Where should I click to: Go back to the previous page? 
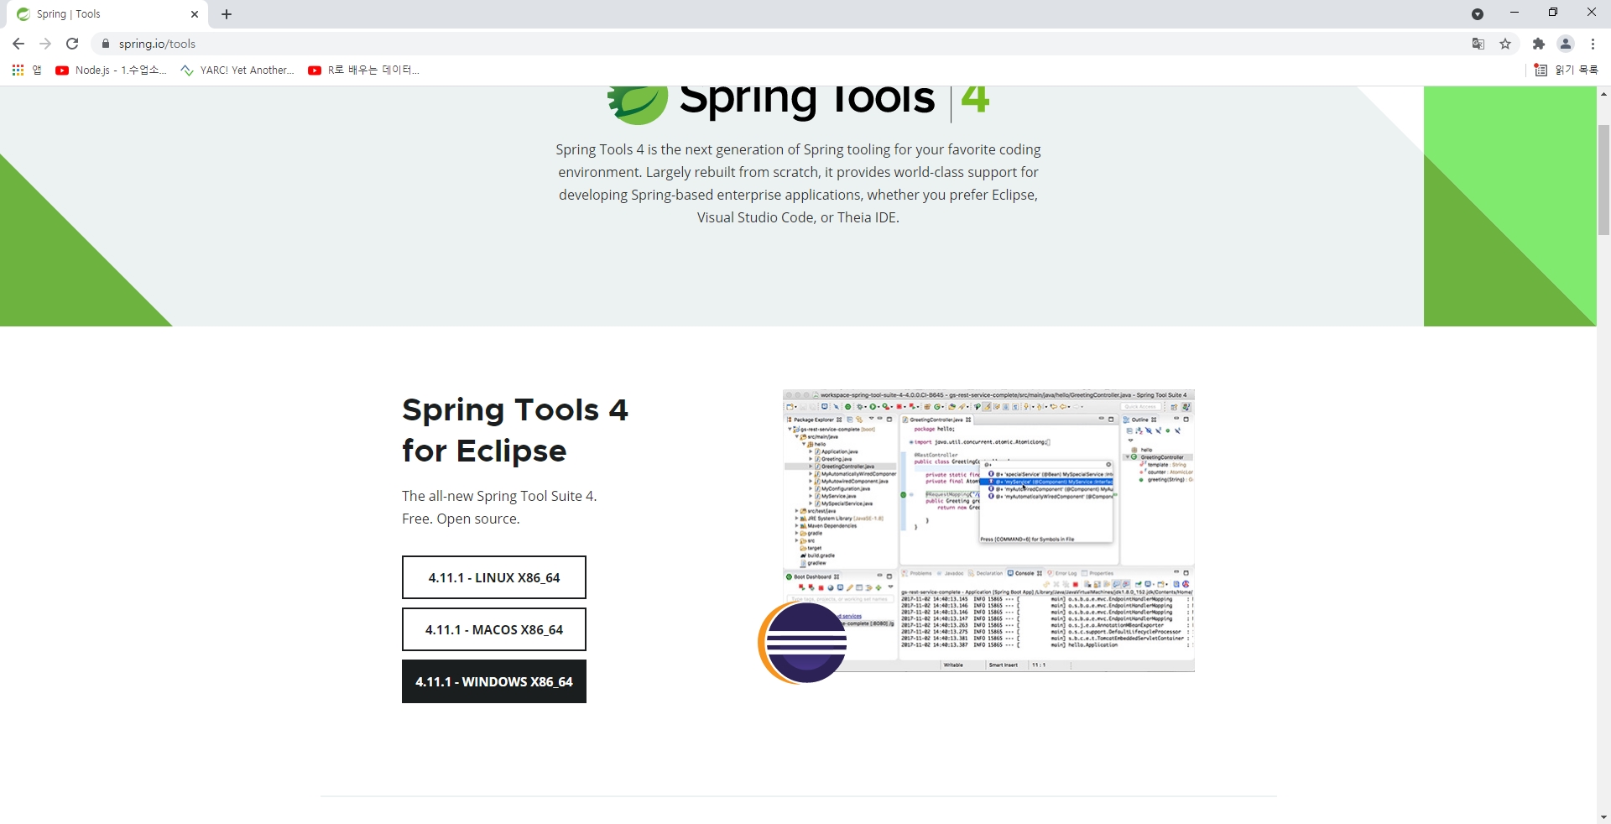tap(18, 44)
